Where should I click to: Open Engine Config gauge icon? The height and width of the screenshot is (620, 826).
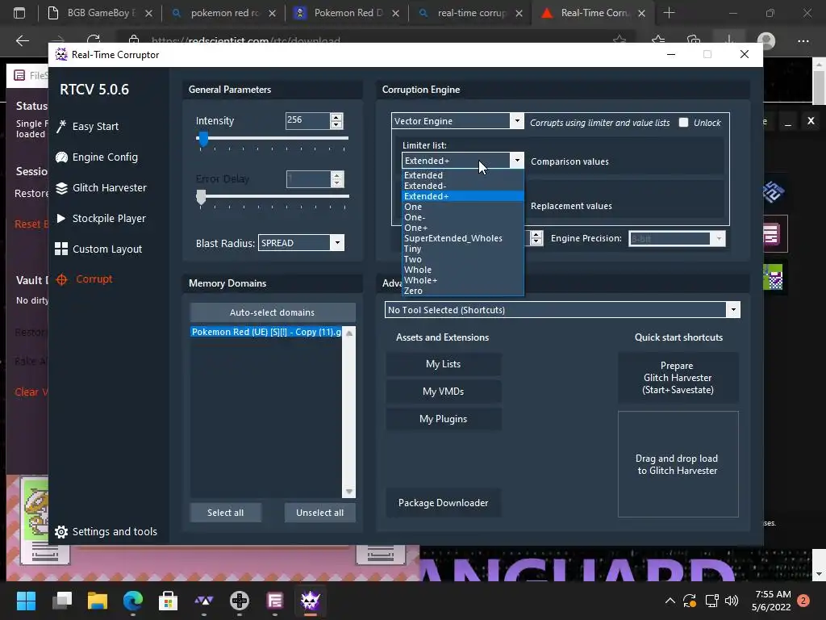click(61, 157)
